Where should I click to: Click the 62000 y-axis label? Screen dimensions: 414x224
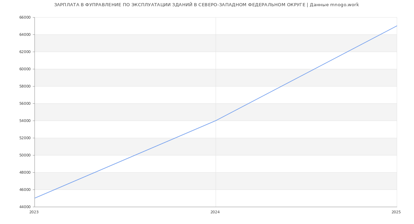click(25, 52)
